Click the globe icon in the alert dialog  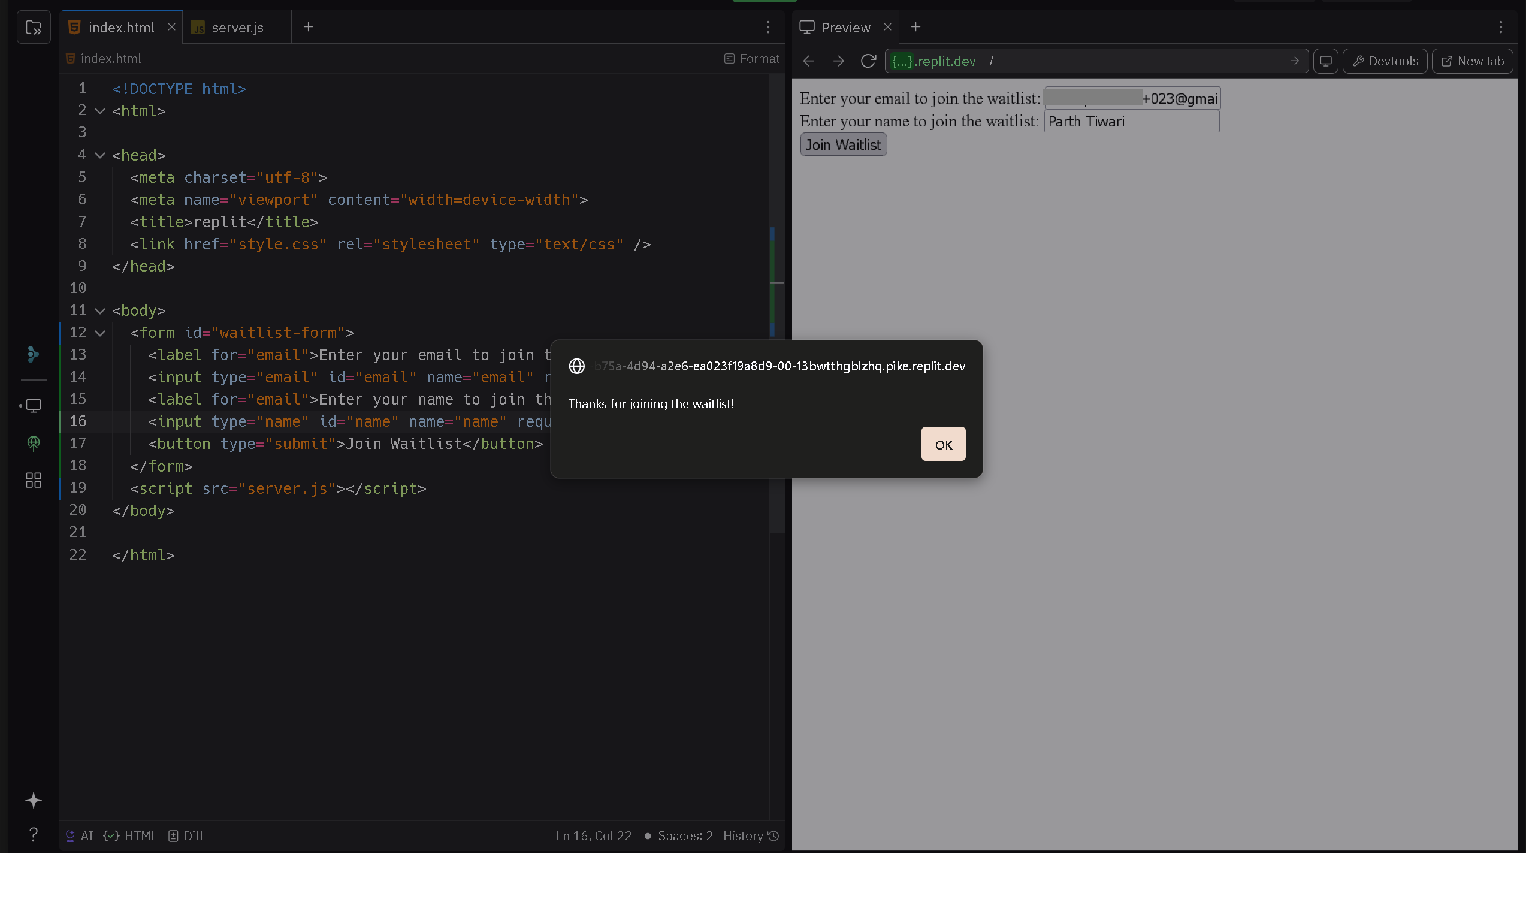tap(576, 366)
